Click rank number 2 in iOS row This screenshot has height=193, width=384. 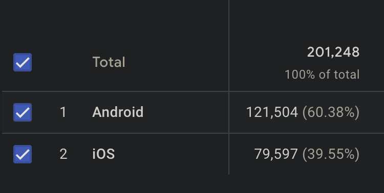(63, 154)
